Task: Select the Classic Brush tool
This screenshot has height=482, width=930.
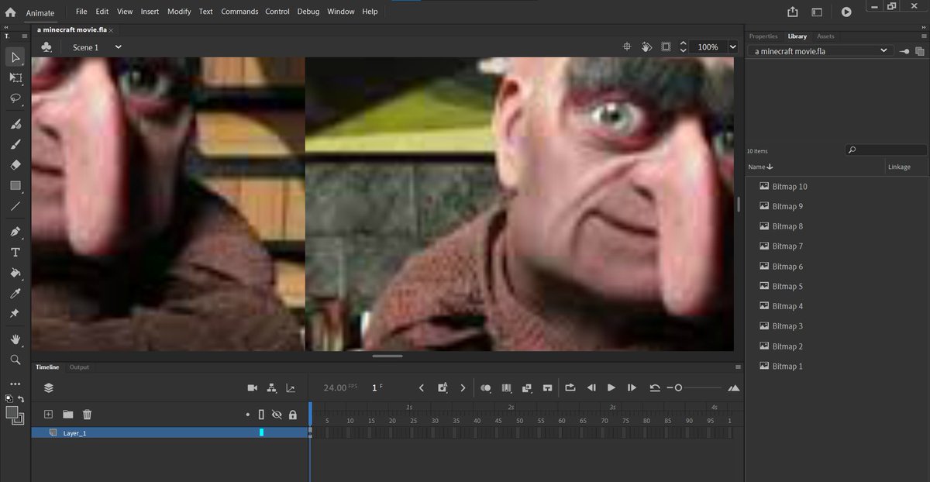Action: (x=15, y=144)
